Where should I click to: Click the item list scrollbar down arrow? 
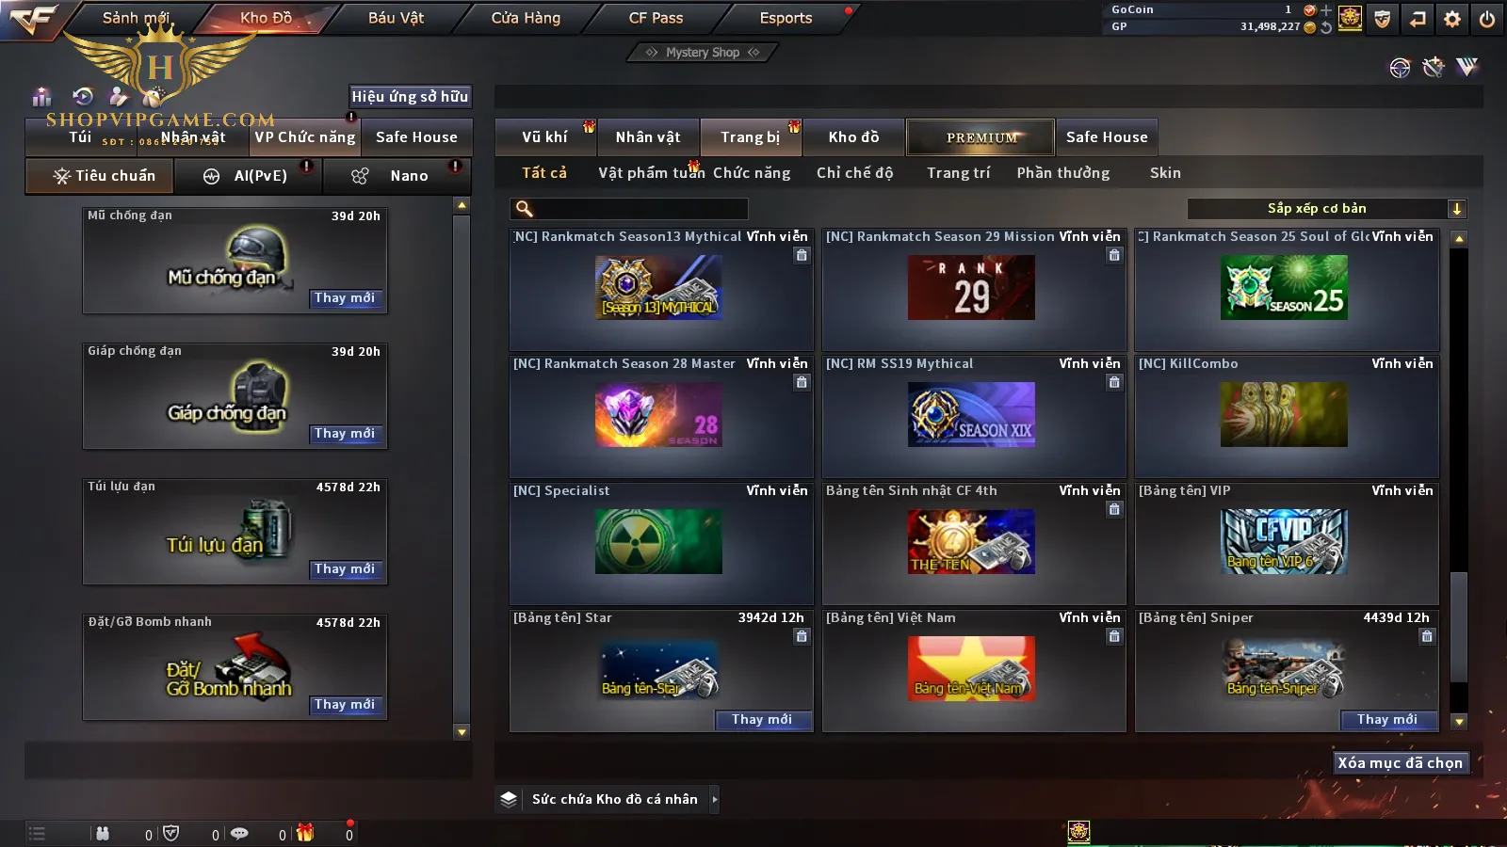1459,722
